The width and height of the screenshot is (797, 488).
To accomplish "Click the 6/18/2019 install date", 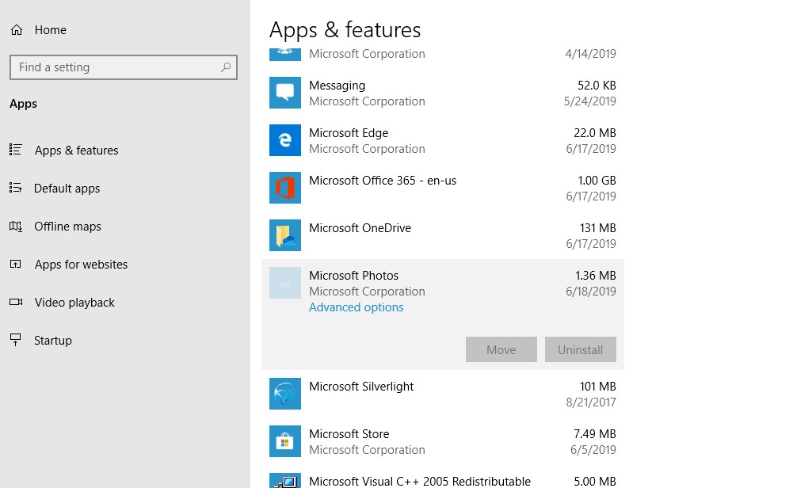I will [x=591, y=292].
